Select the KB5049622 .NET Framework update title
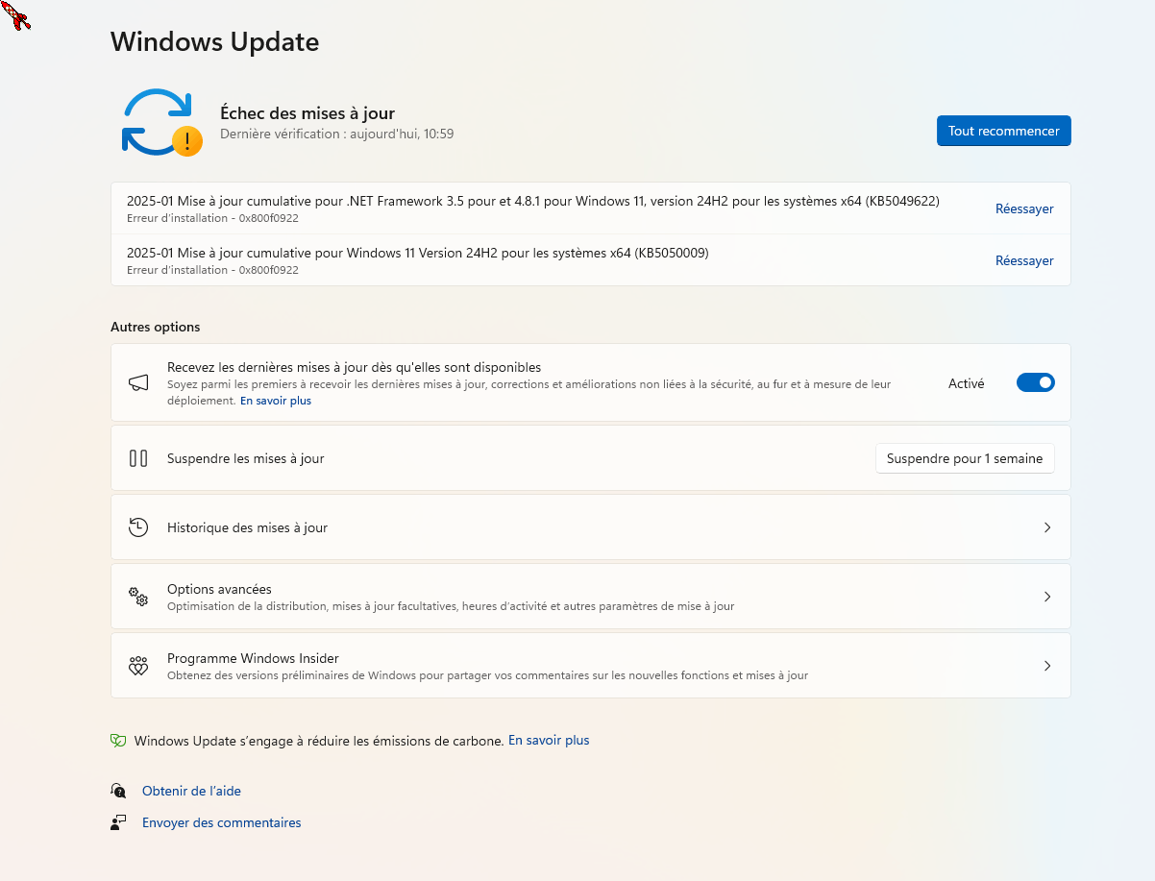 [533, 201]
